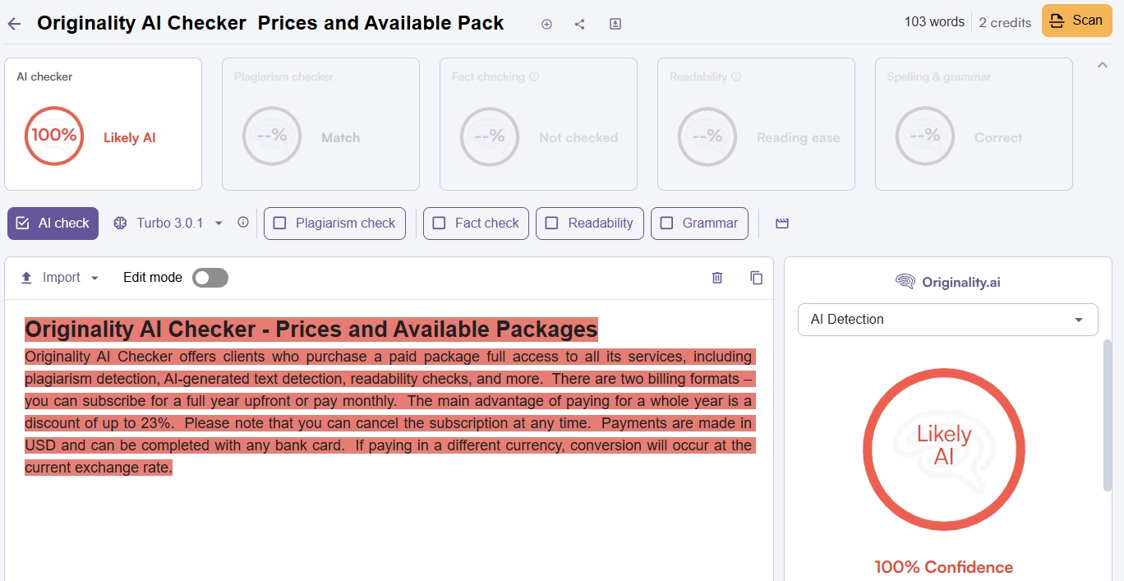Click the clapperboard icon after Grammar
This screenshot has height=581, width=1124.
(782, 224)
